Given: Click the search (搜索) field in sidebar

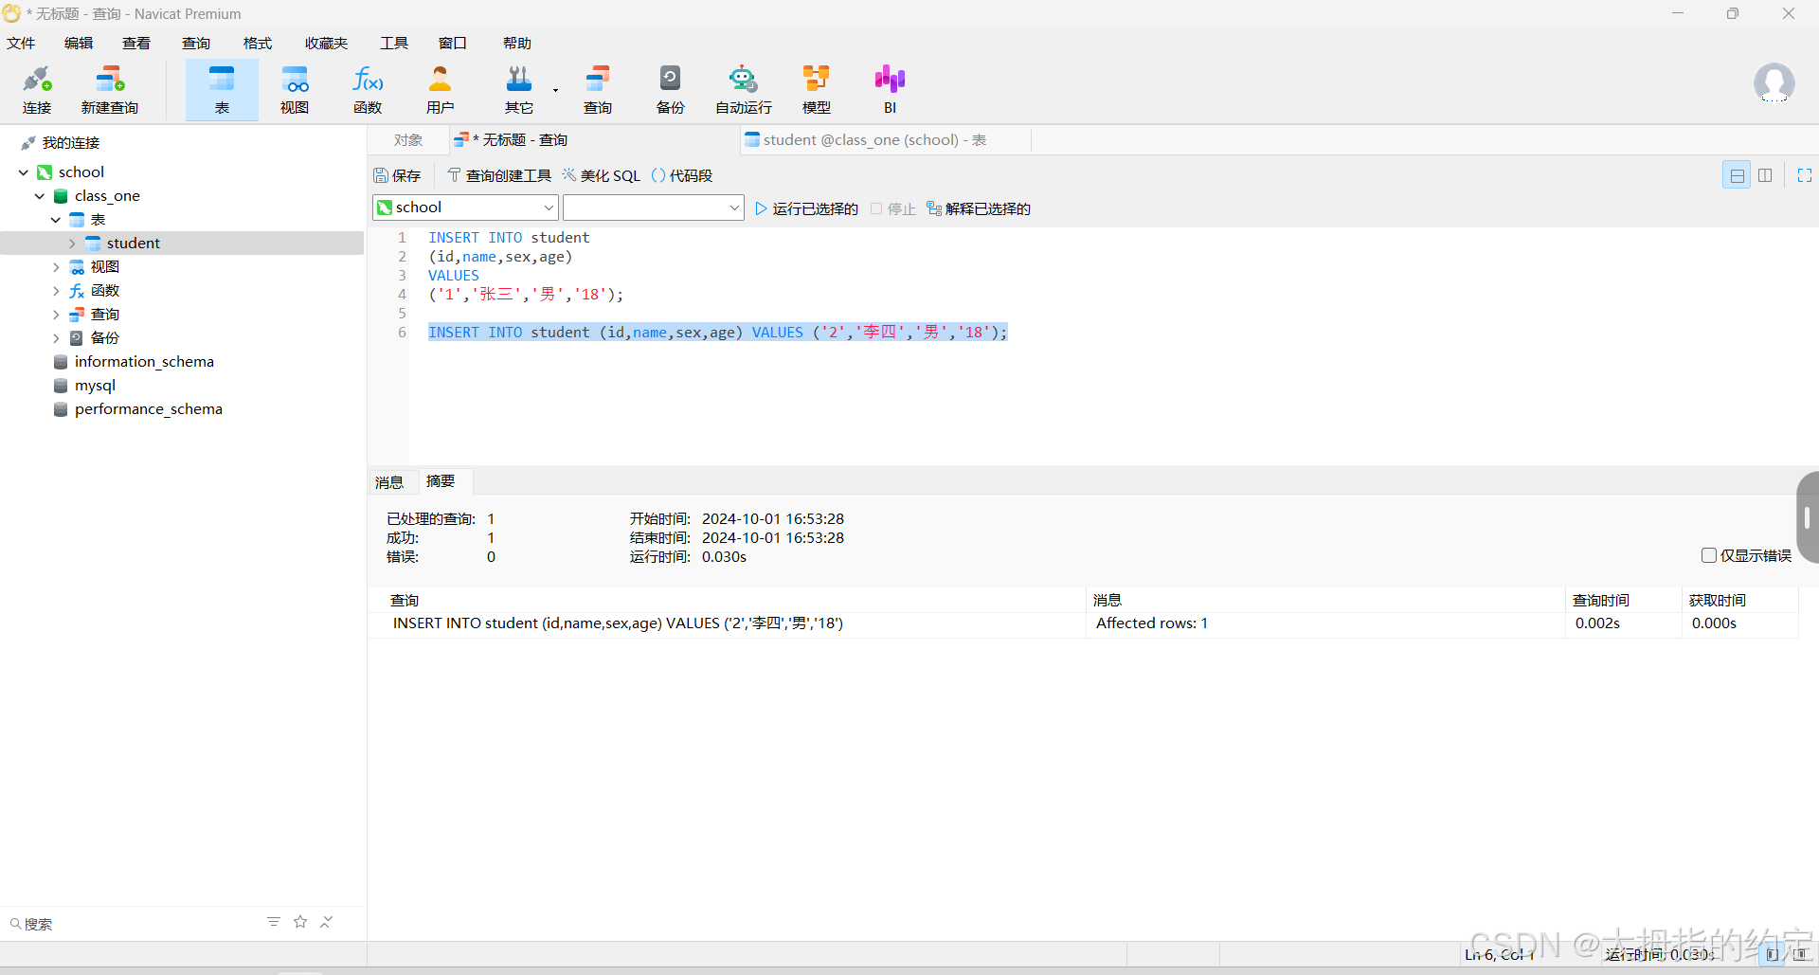Looking at the screenshot, I should pos(133,924).
